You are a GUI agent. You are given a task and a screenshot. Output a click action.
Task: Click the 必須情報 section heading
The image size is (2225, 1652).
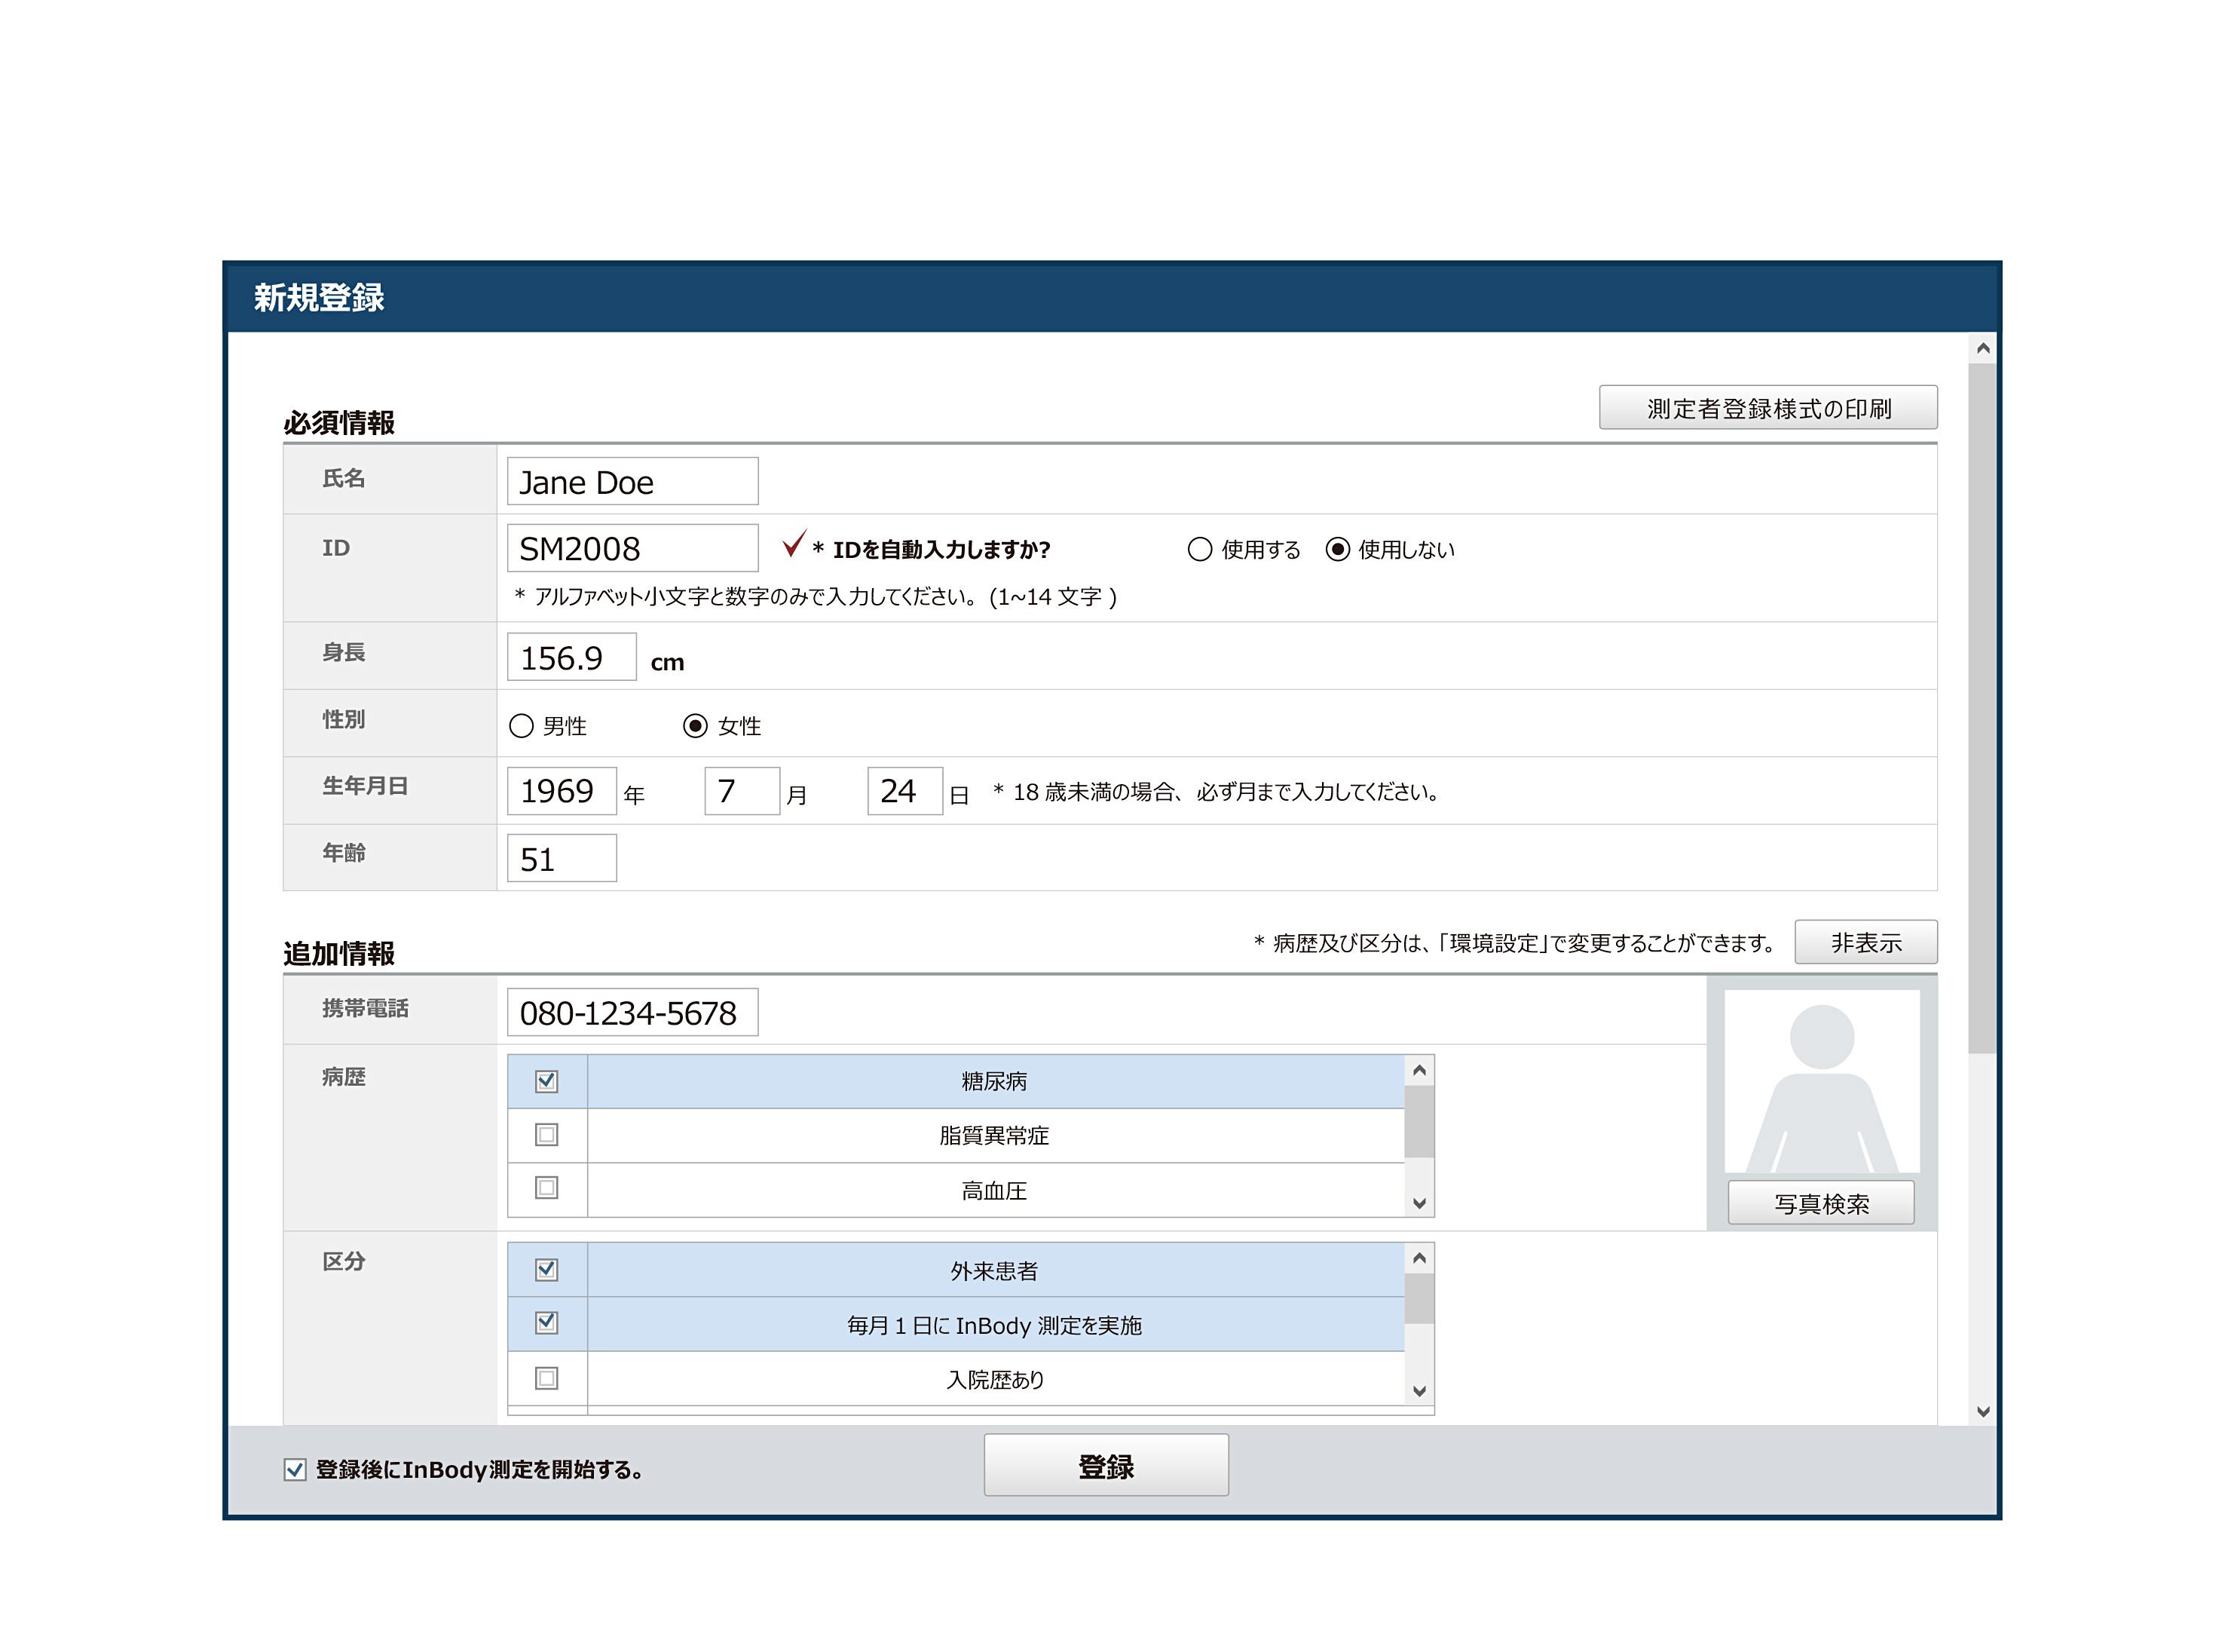tap(339, 422)
